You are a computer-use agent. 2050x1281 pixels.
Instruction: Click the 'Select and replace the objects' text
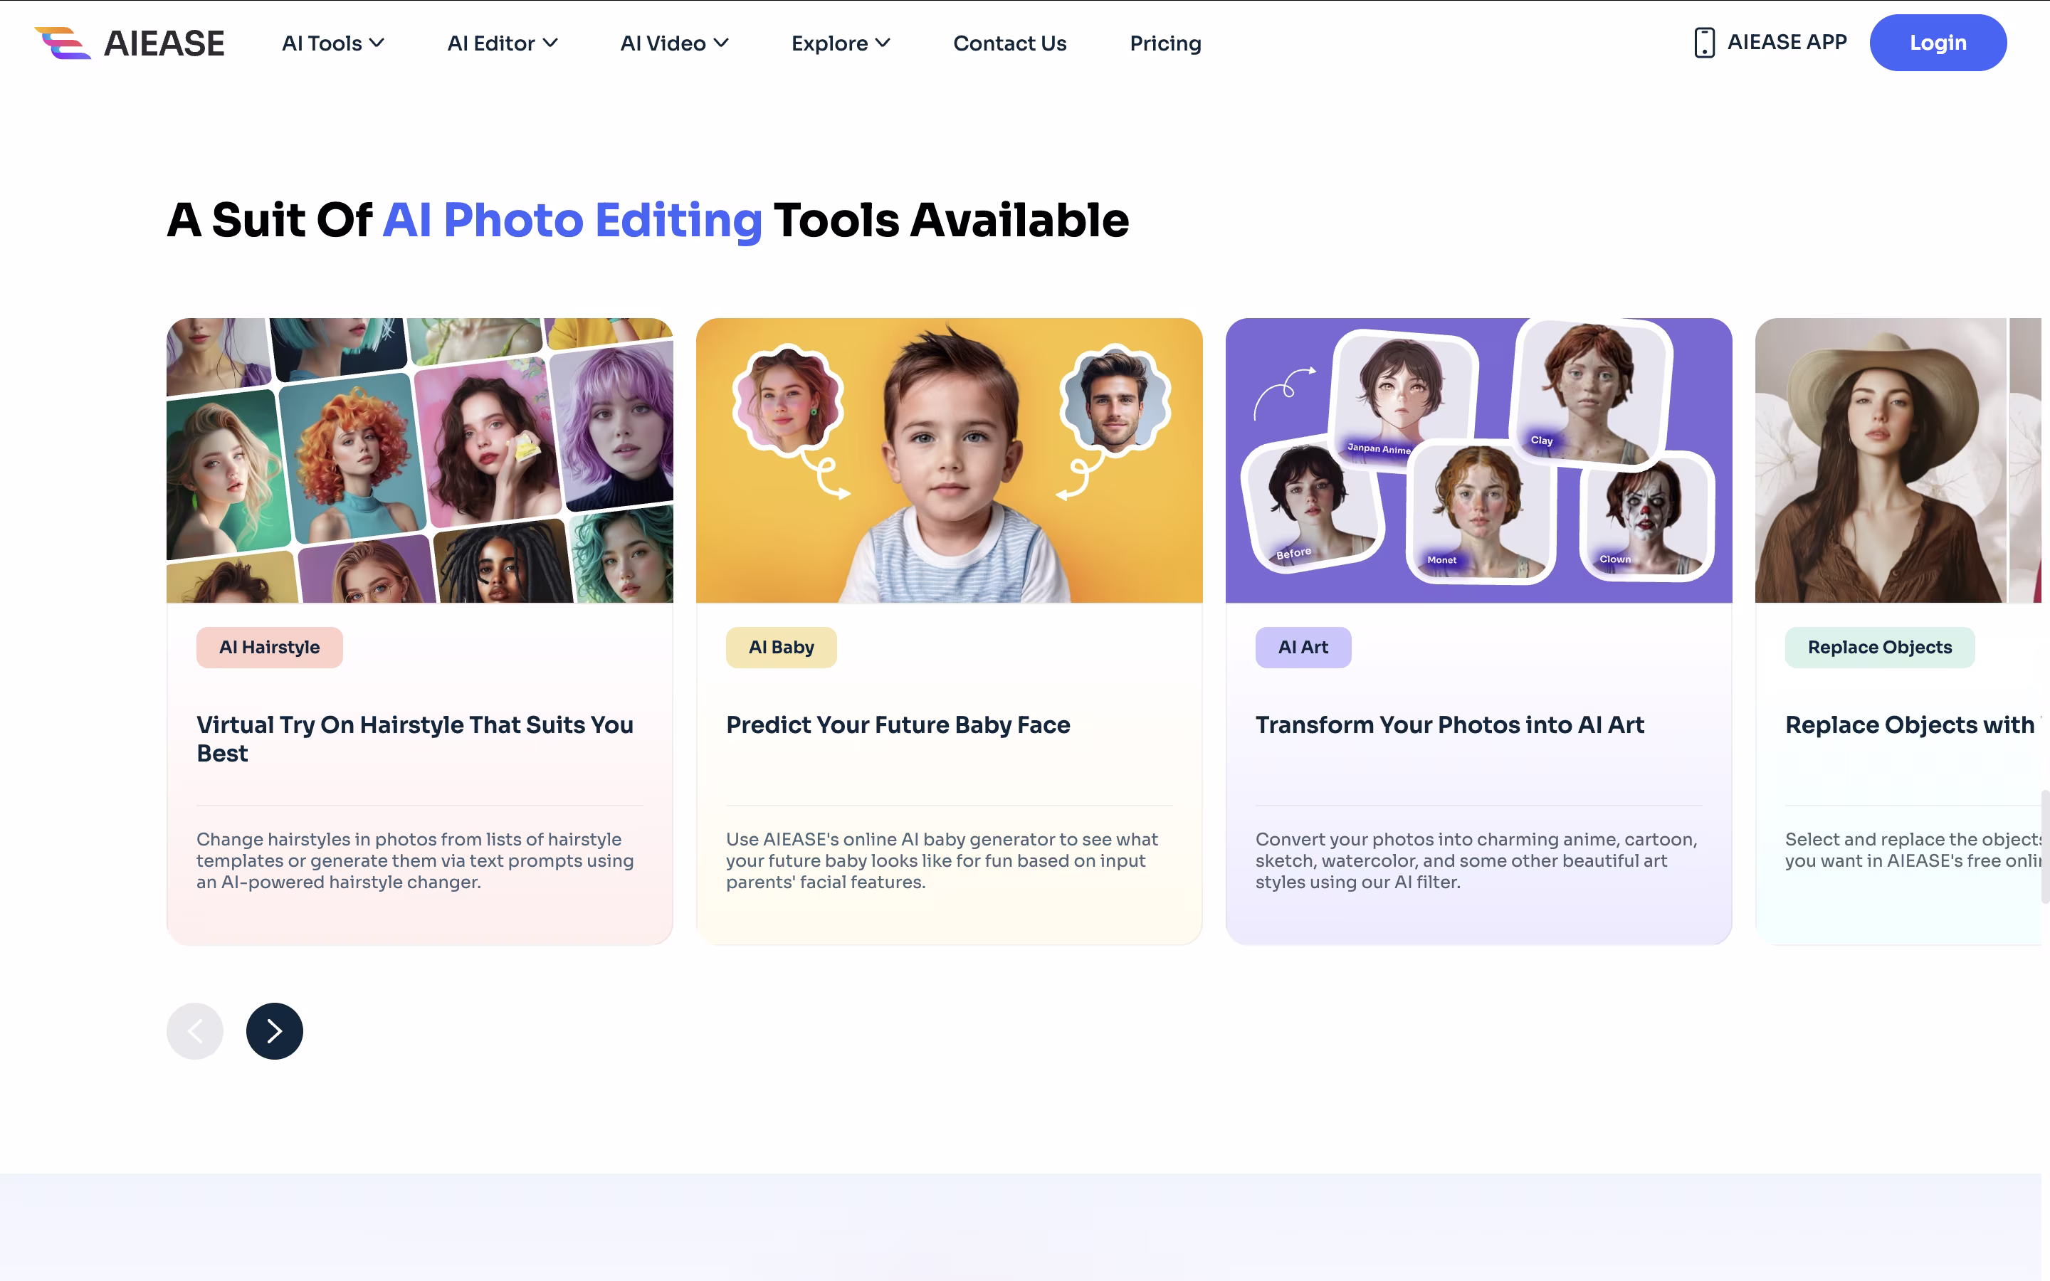pyautogui.click(x=1913, y=850)
